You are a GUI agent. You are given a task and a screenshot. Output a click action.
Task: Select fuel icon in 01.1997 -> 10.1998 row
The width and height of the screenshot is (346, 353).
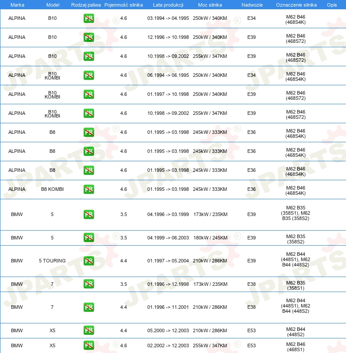tap(88, 94)
